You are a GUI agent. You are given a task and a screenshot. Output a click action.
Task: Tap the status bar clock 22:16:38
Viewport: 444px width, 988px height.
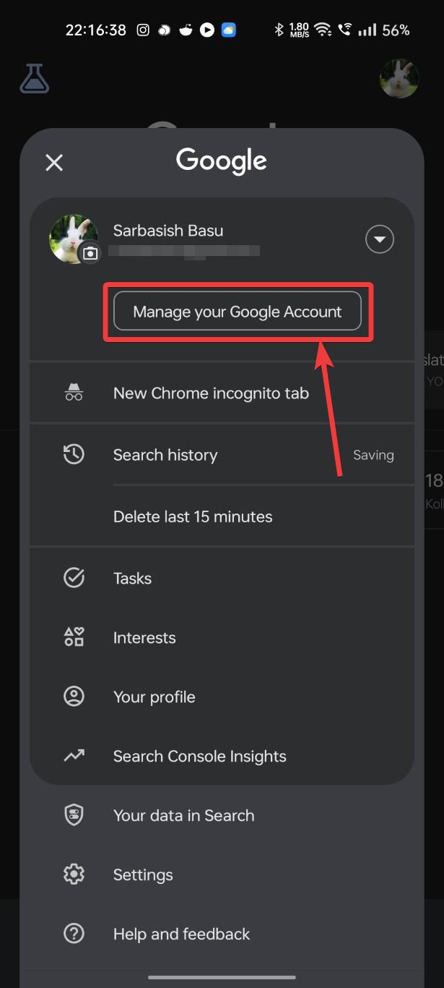click(x=95, y=30)
